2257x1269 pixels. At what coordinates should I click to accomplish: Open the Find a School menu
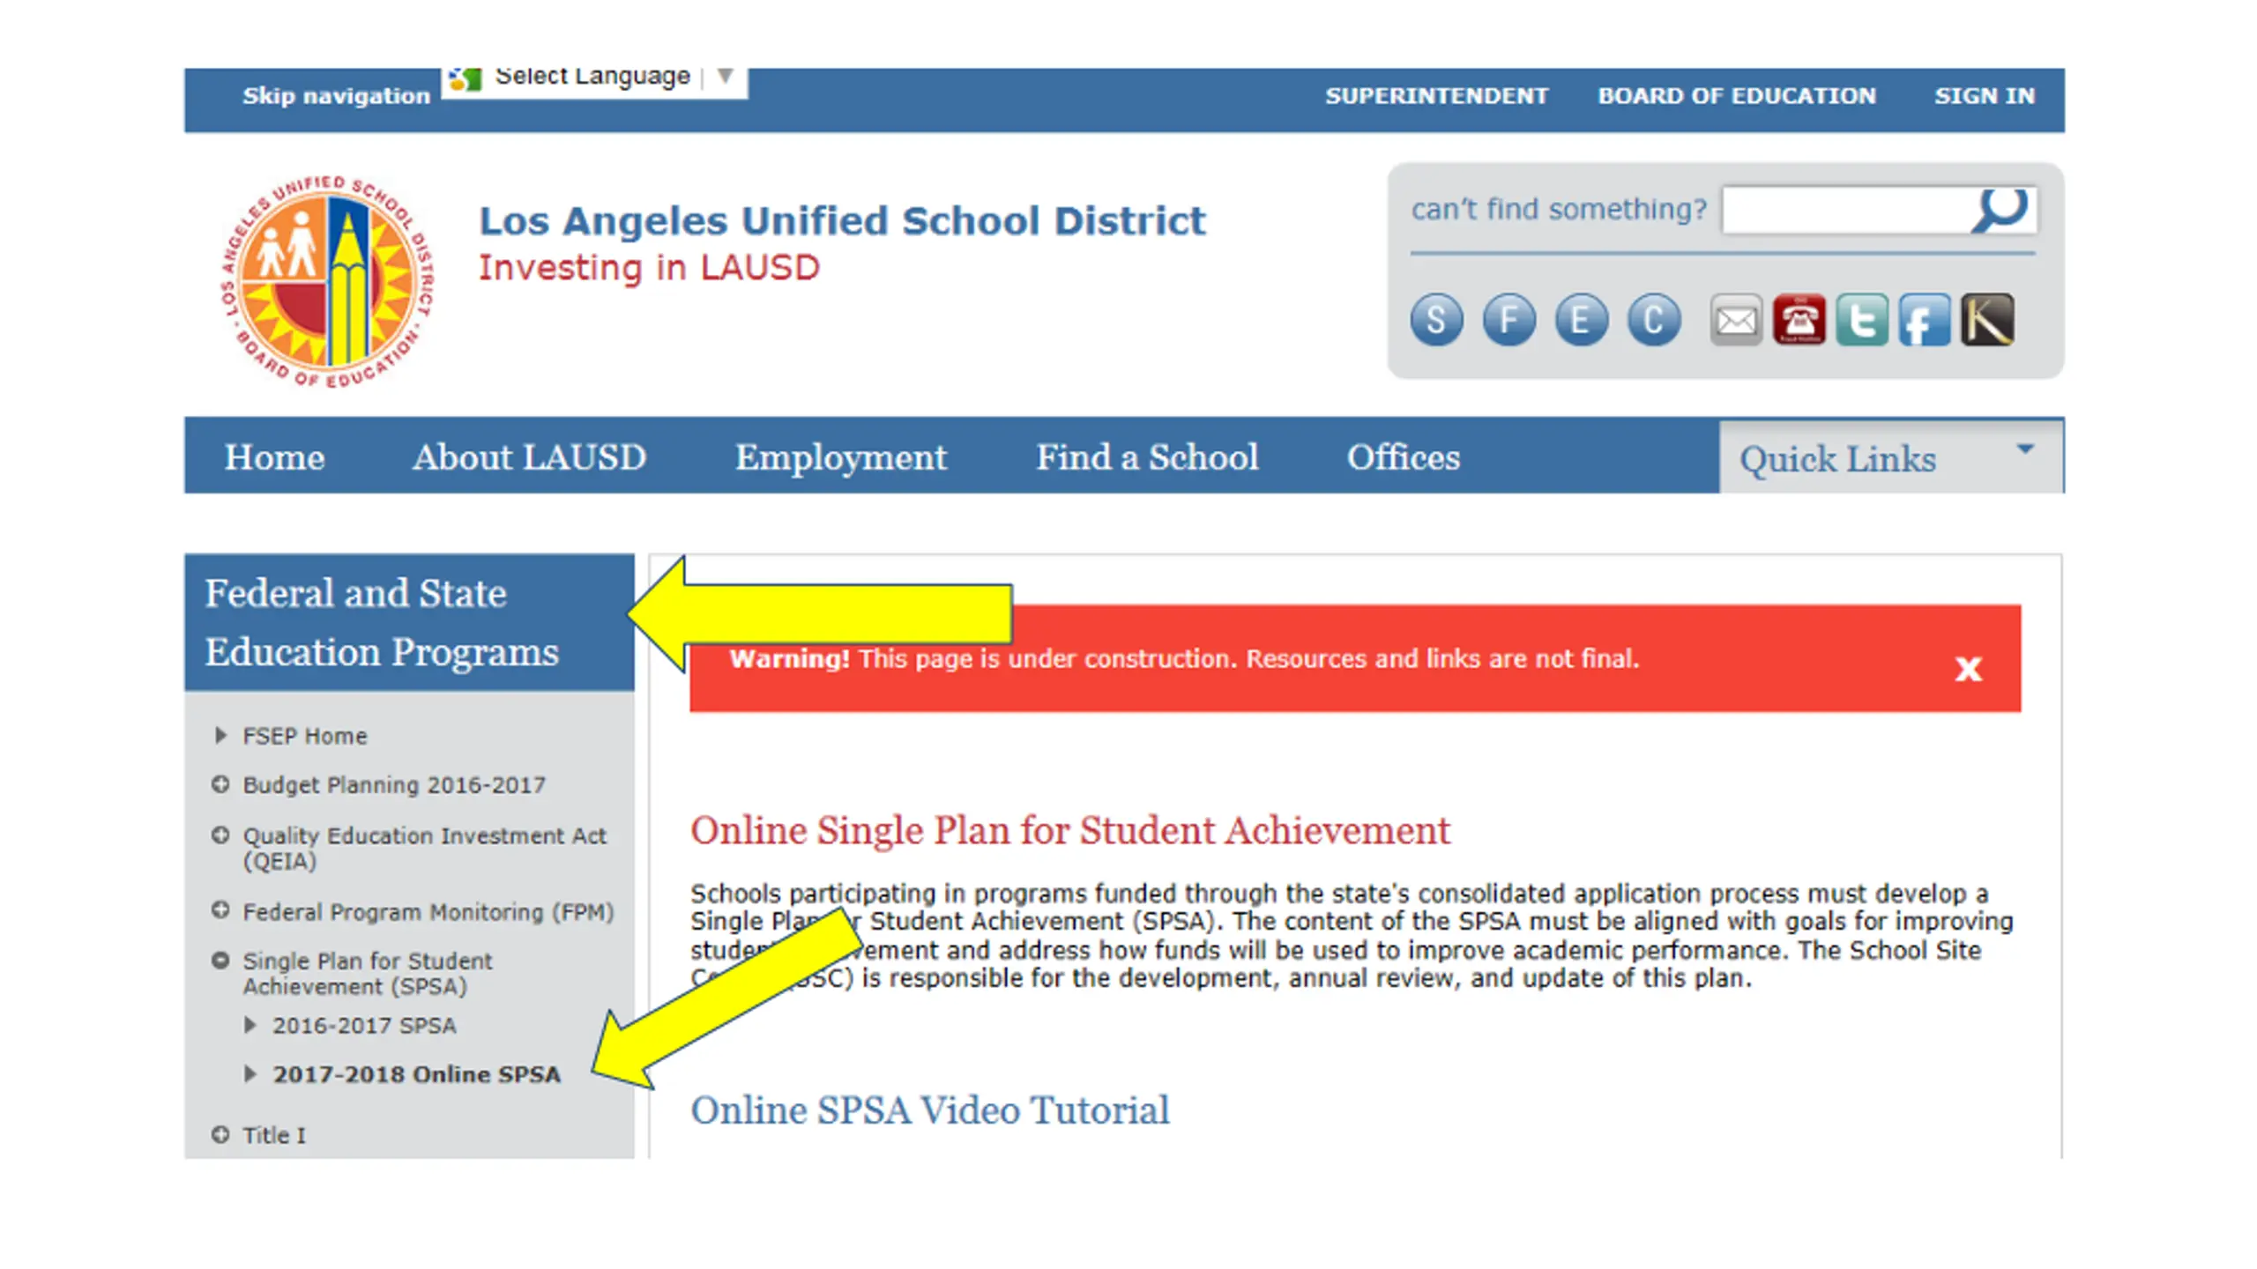(1147, 457)
